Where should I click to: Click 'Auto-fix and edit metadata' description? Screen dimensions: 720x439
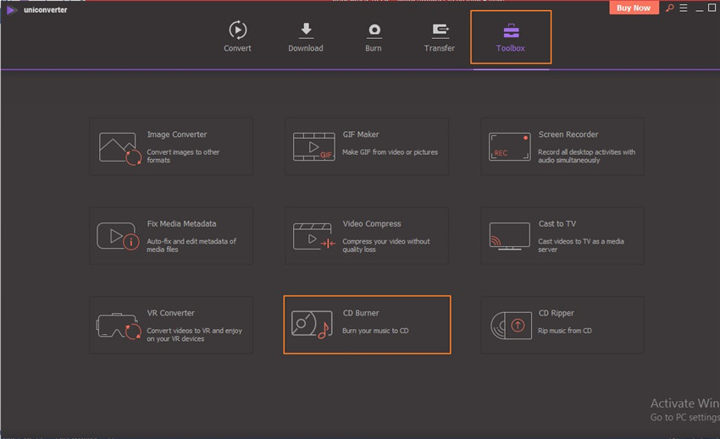pyautogui.click(x=191, y=245)
